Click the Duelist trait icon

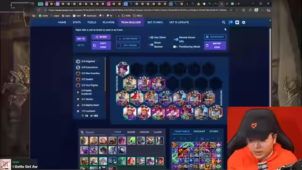pos(78,79)
